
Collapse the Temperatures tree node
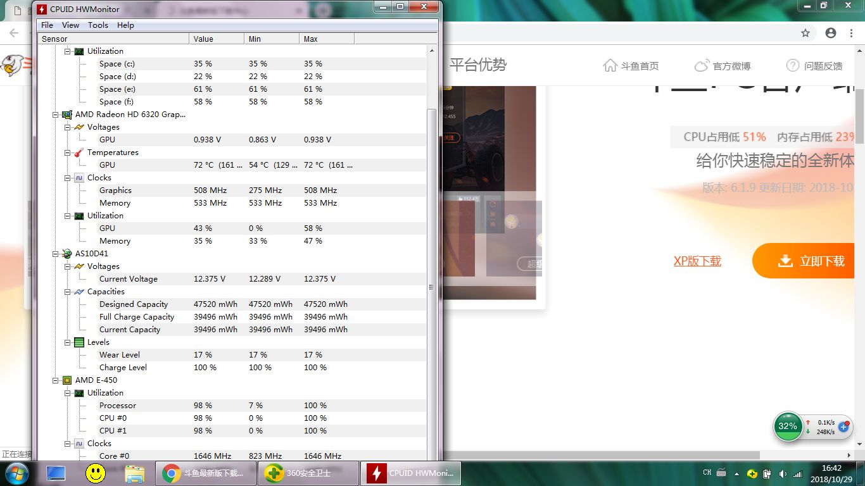(68, 153)
